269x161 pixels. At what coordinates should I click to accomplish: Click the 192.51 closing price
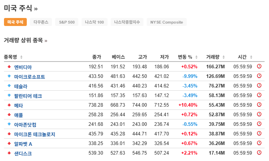96,67
